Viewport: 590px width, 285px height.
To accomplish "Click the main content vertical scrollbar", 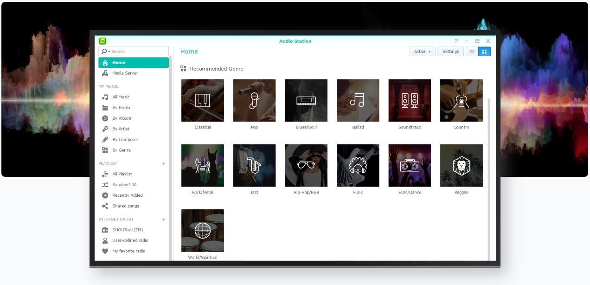I will pyautogui.click(x=489, y=179).
